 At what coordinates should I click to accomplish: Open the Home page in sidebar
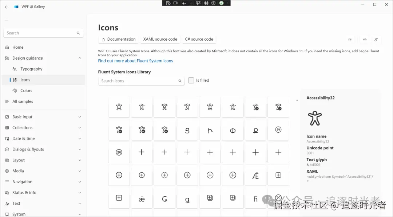click(x=43, y=47)
